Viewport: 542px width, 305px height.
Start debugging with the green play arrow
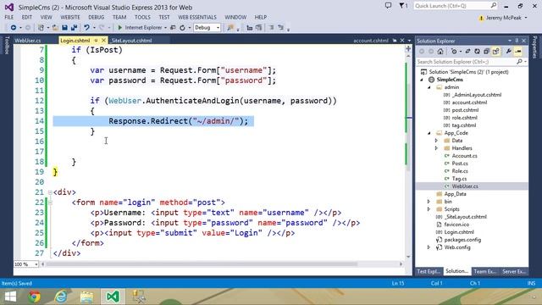tap(120, 27)
